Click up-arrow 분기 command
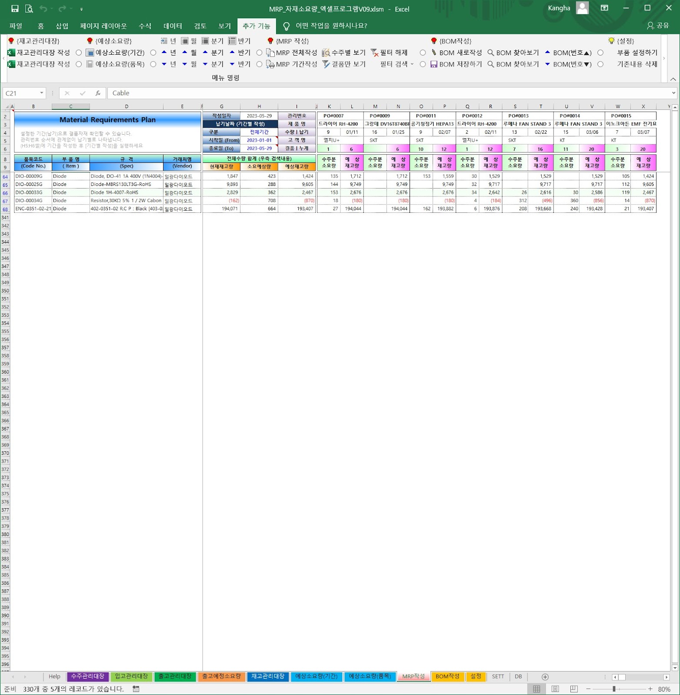 (x=213, y=53)
